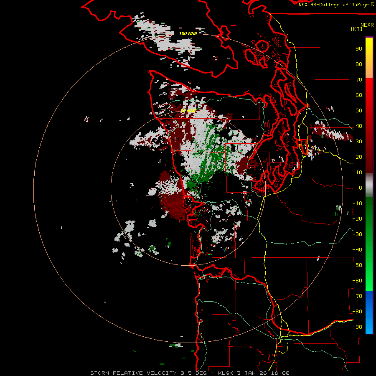Click the 50 NMI range ring label
This screenshot has height=376, width=376.
tap(188, 111)
